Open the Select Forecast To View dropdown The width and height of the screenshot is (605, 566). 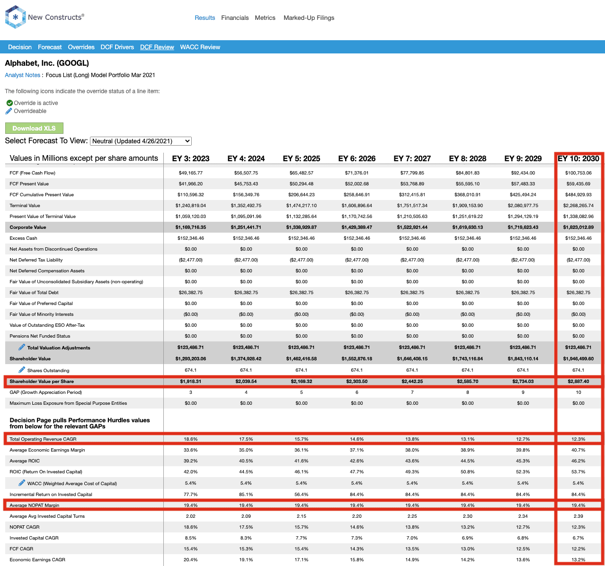pos(141,141)
